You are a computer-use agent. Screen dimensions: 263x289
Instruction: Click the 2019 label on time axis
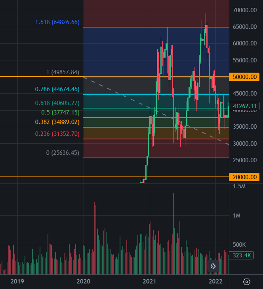[17, 281]
